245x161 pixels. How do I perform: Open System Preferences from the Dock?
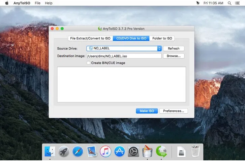coord(133,152)
